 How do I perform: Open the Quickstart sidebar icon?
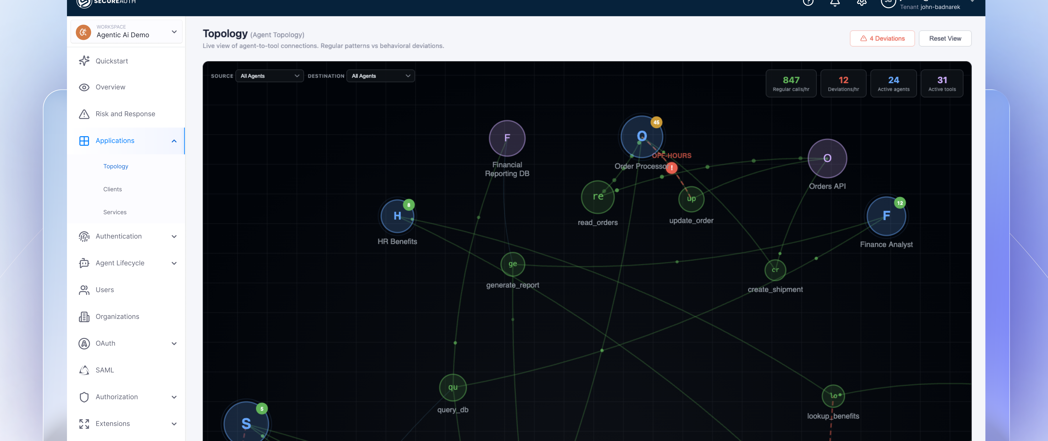click(x=84, y=61)
